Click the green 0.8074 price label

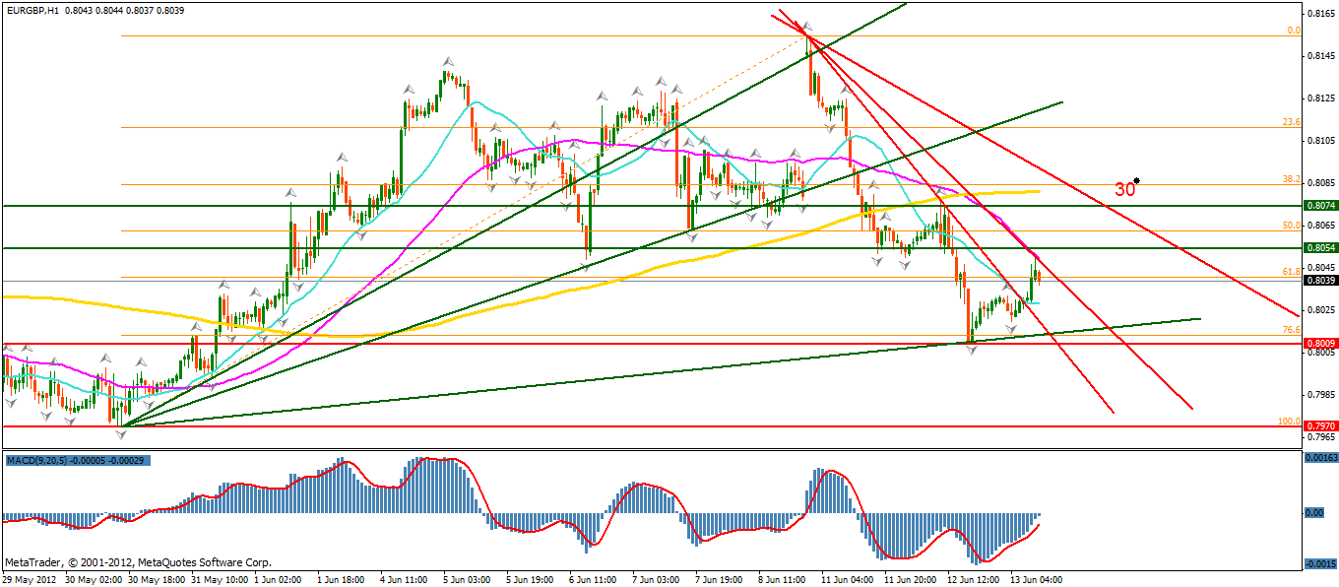1318,206
